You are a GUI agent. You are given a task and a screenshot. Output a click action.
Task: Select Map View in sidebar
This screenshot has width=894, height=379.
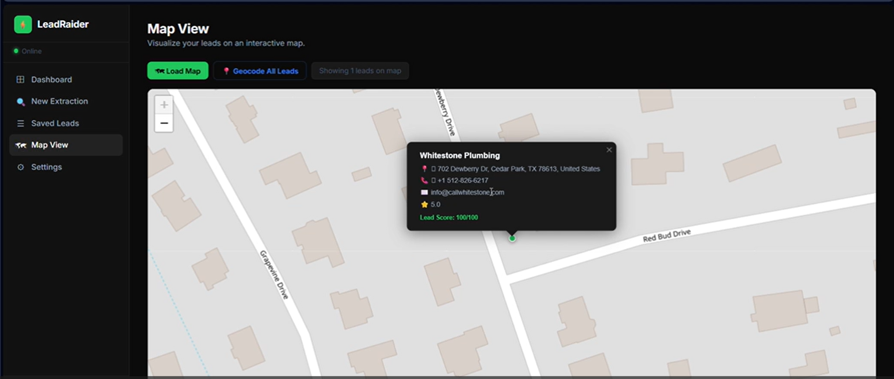[66, 145]
